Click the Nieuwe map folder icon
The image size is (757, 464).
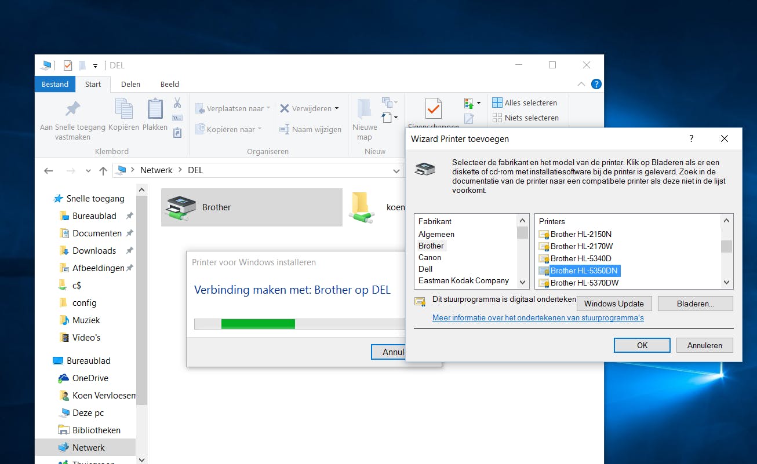tap(365, 108)
